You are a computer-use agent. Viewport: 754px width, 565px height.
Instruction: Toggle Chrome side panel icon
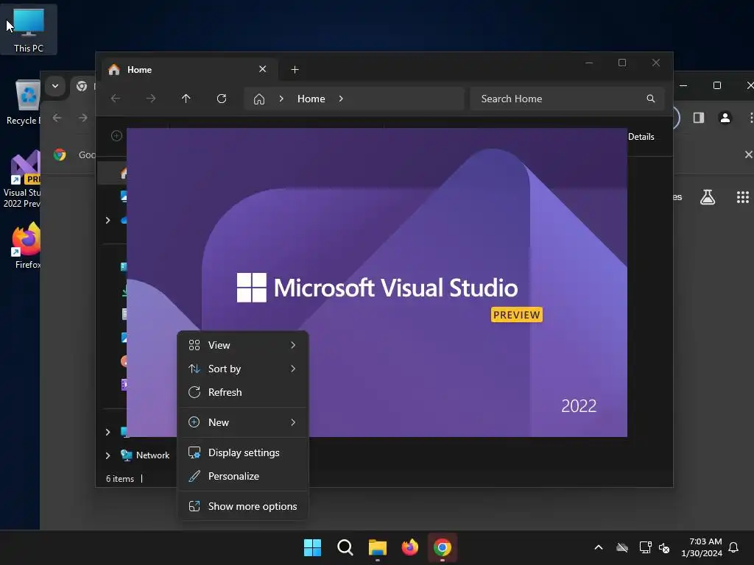coord(699,118)
